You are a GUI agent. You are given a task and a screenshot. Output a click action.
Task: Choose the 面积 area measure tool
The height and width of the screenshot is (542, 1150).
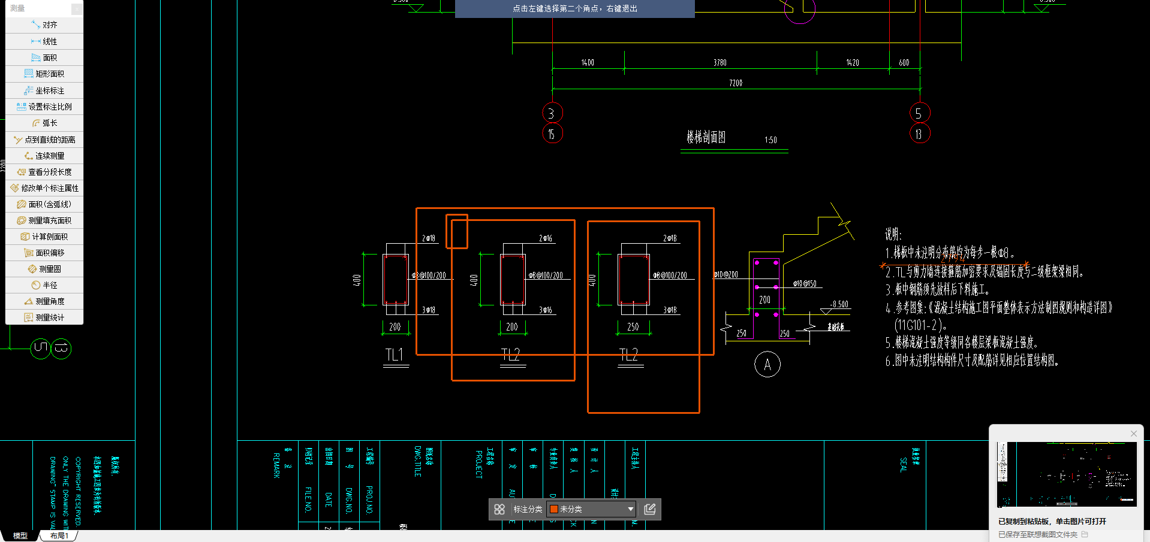[44, 57]
